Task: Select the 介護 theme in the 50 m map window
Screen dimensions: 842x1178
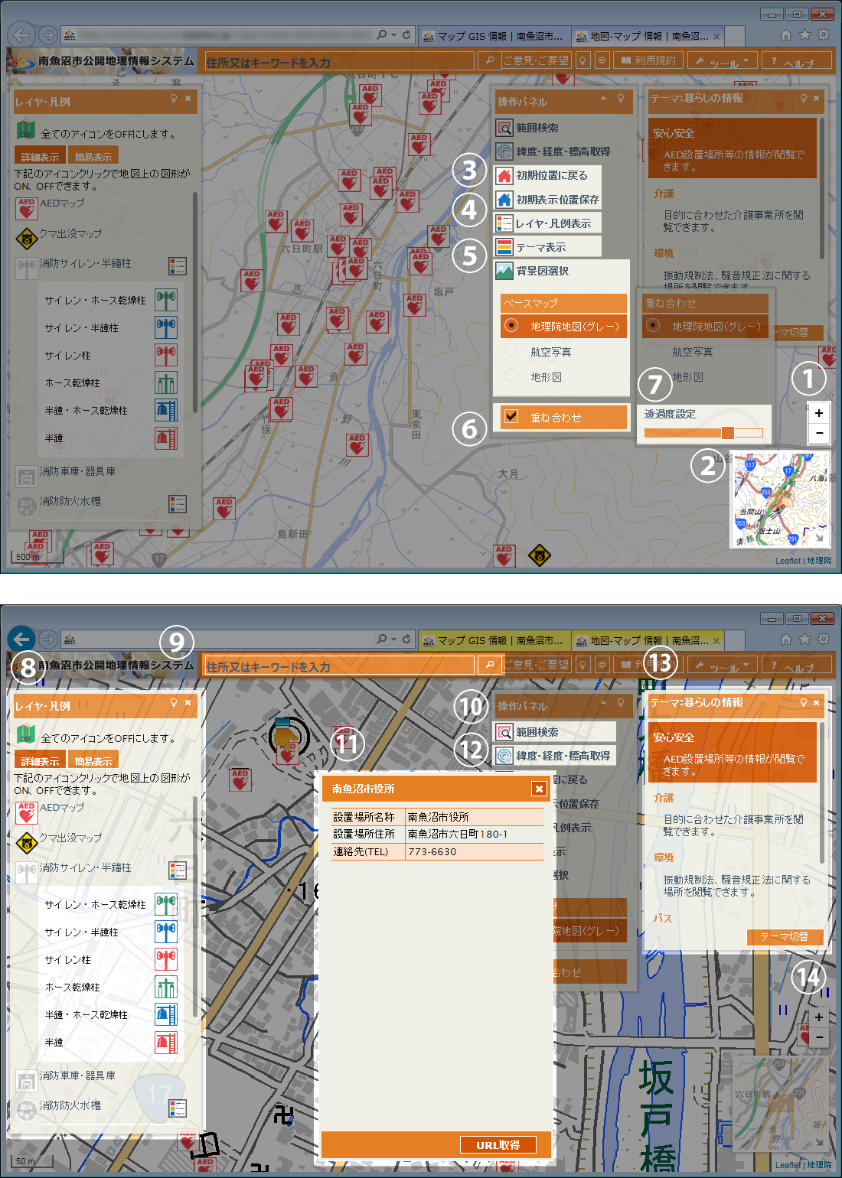Action: 664,798
